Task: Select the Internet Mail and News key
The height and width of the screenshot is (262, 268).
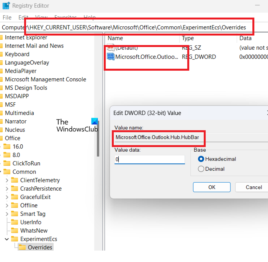Action: (x=34, y=46)
